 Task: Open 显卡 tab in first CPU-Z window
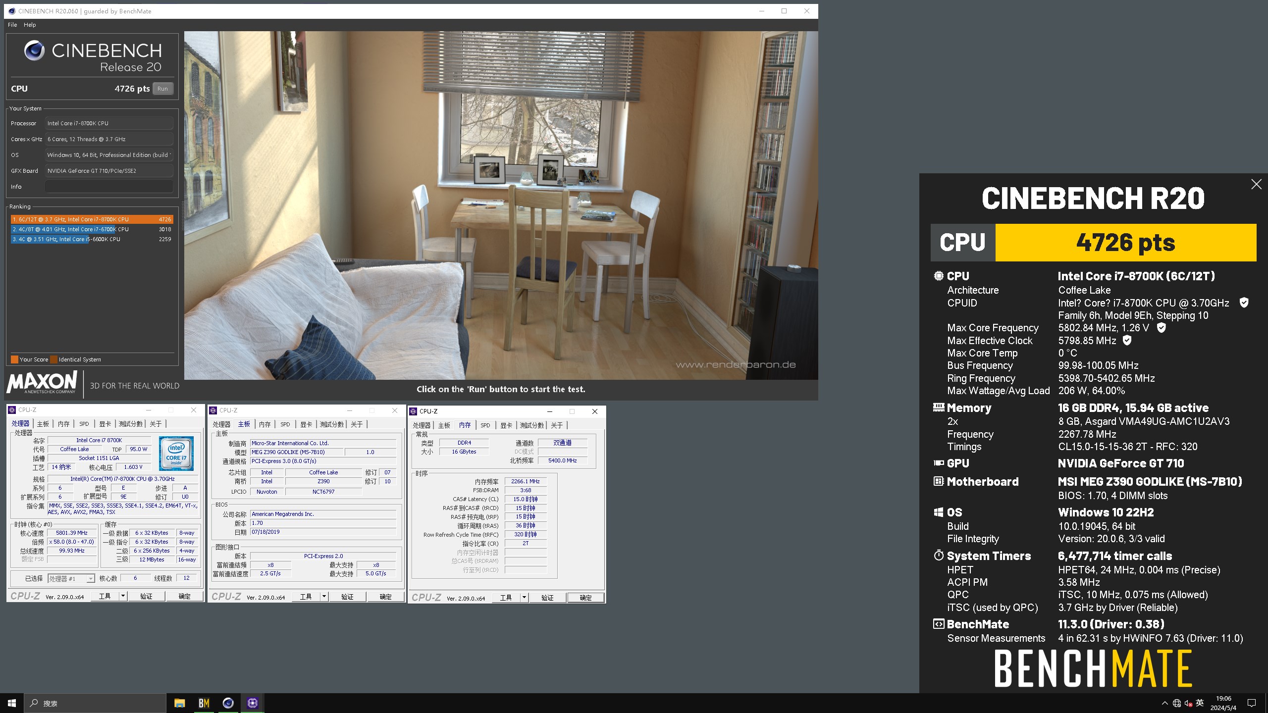tap(105, 424)
